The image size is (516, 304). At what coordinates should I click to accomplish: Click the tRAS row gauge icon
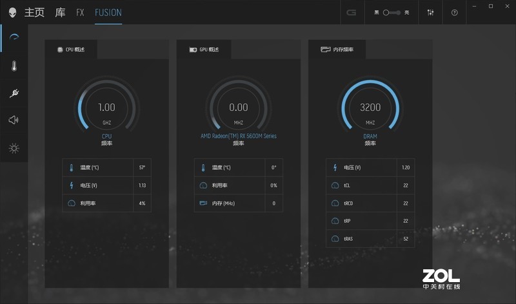click(x=335, y=238)
